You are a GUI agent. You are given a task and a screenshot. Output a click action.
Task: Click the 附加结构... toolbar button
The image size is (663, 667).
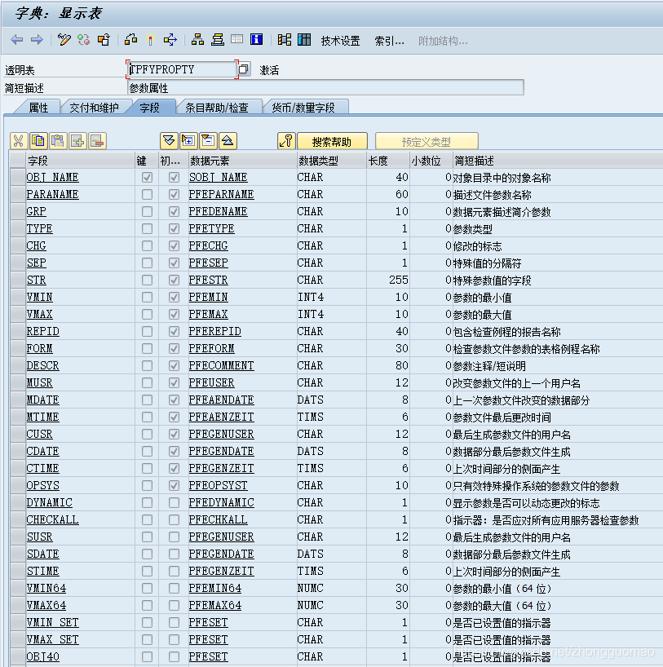coord(443,41)
